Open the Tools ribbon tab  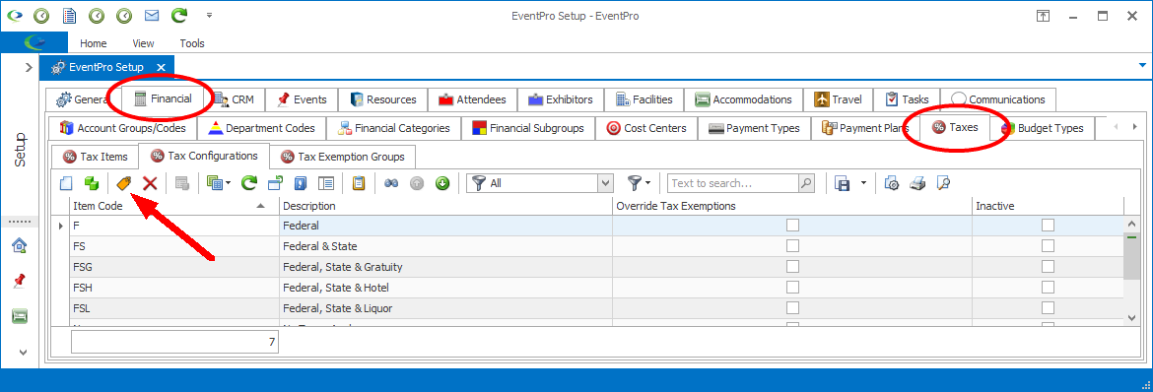192,43
